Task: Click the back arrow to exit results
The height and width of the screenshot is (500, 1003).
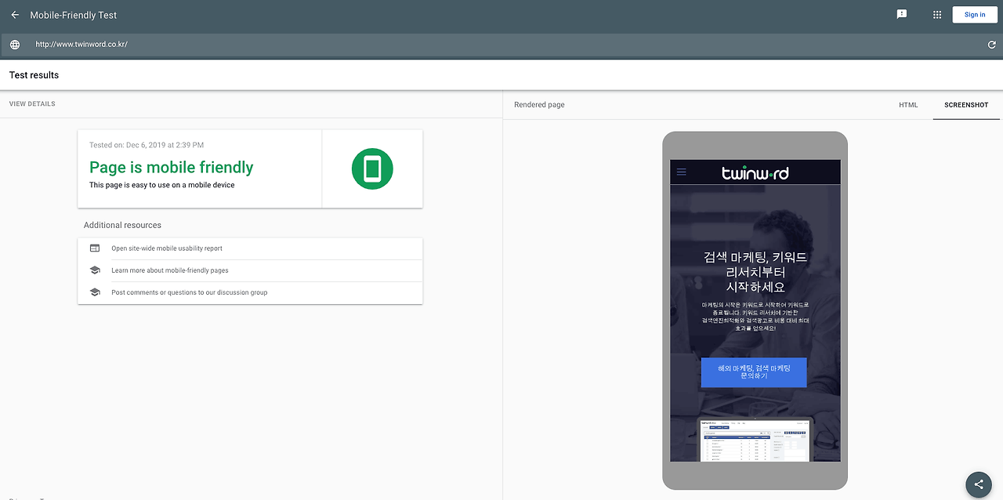Action: [x=14, y=14]
